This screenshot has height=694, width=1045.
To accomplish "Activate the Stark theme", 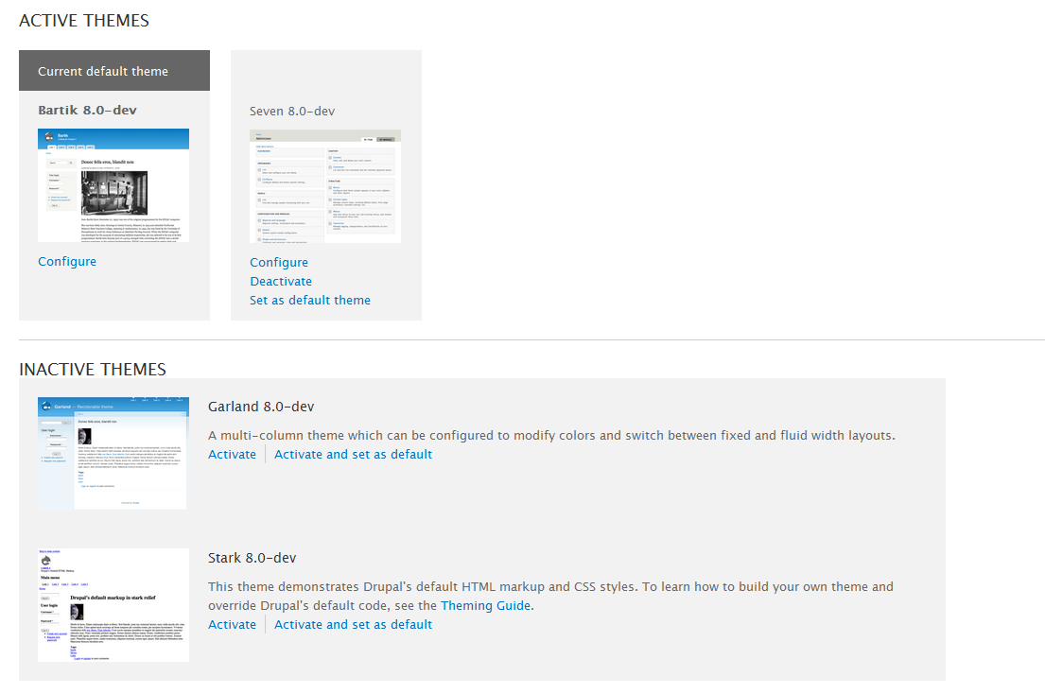I will [232, 625].
